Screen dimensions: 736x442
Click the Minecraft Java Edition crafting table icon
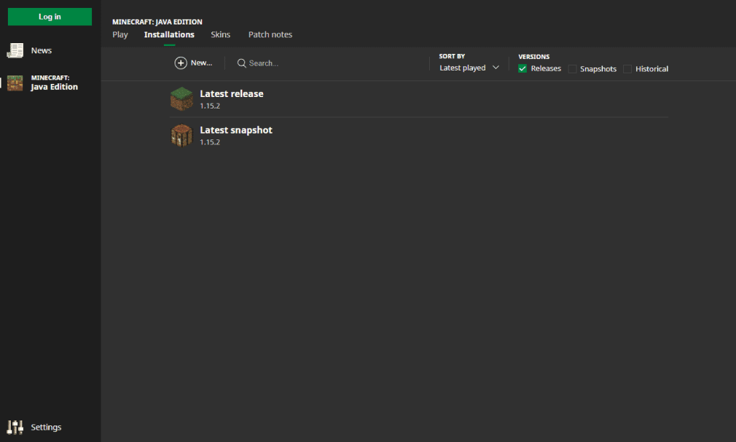[15, 83]
